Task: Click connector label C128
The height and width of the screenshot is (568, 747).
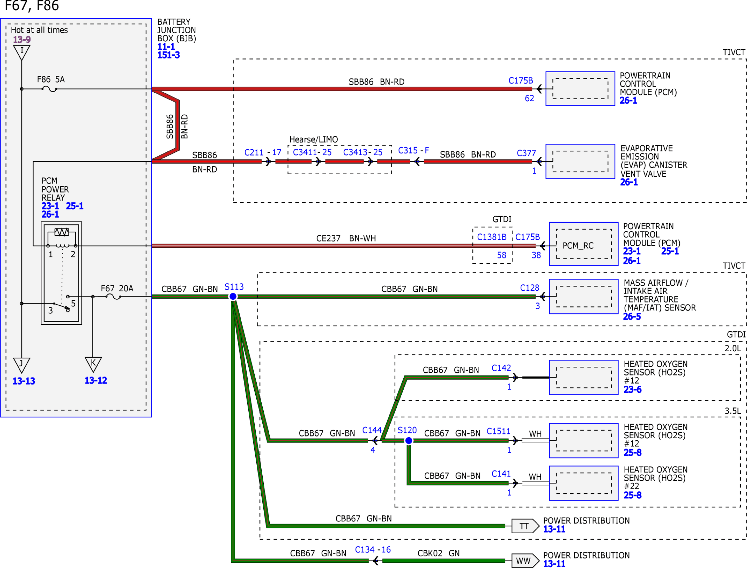Action: pyautogui.click(x=530, y=288)
